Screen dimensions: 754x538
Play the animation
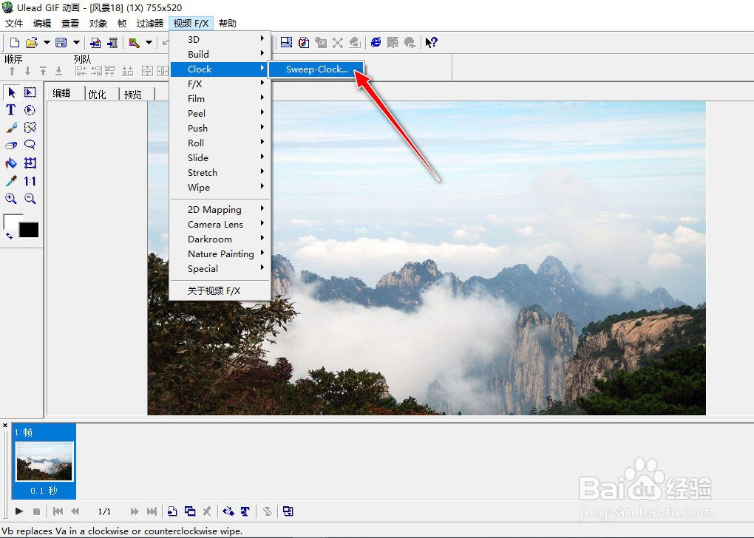[19, 511]
